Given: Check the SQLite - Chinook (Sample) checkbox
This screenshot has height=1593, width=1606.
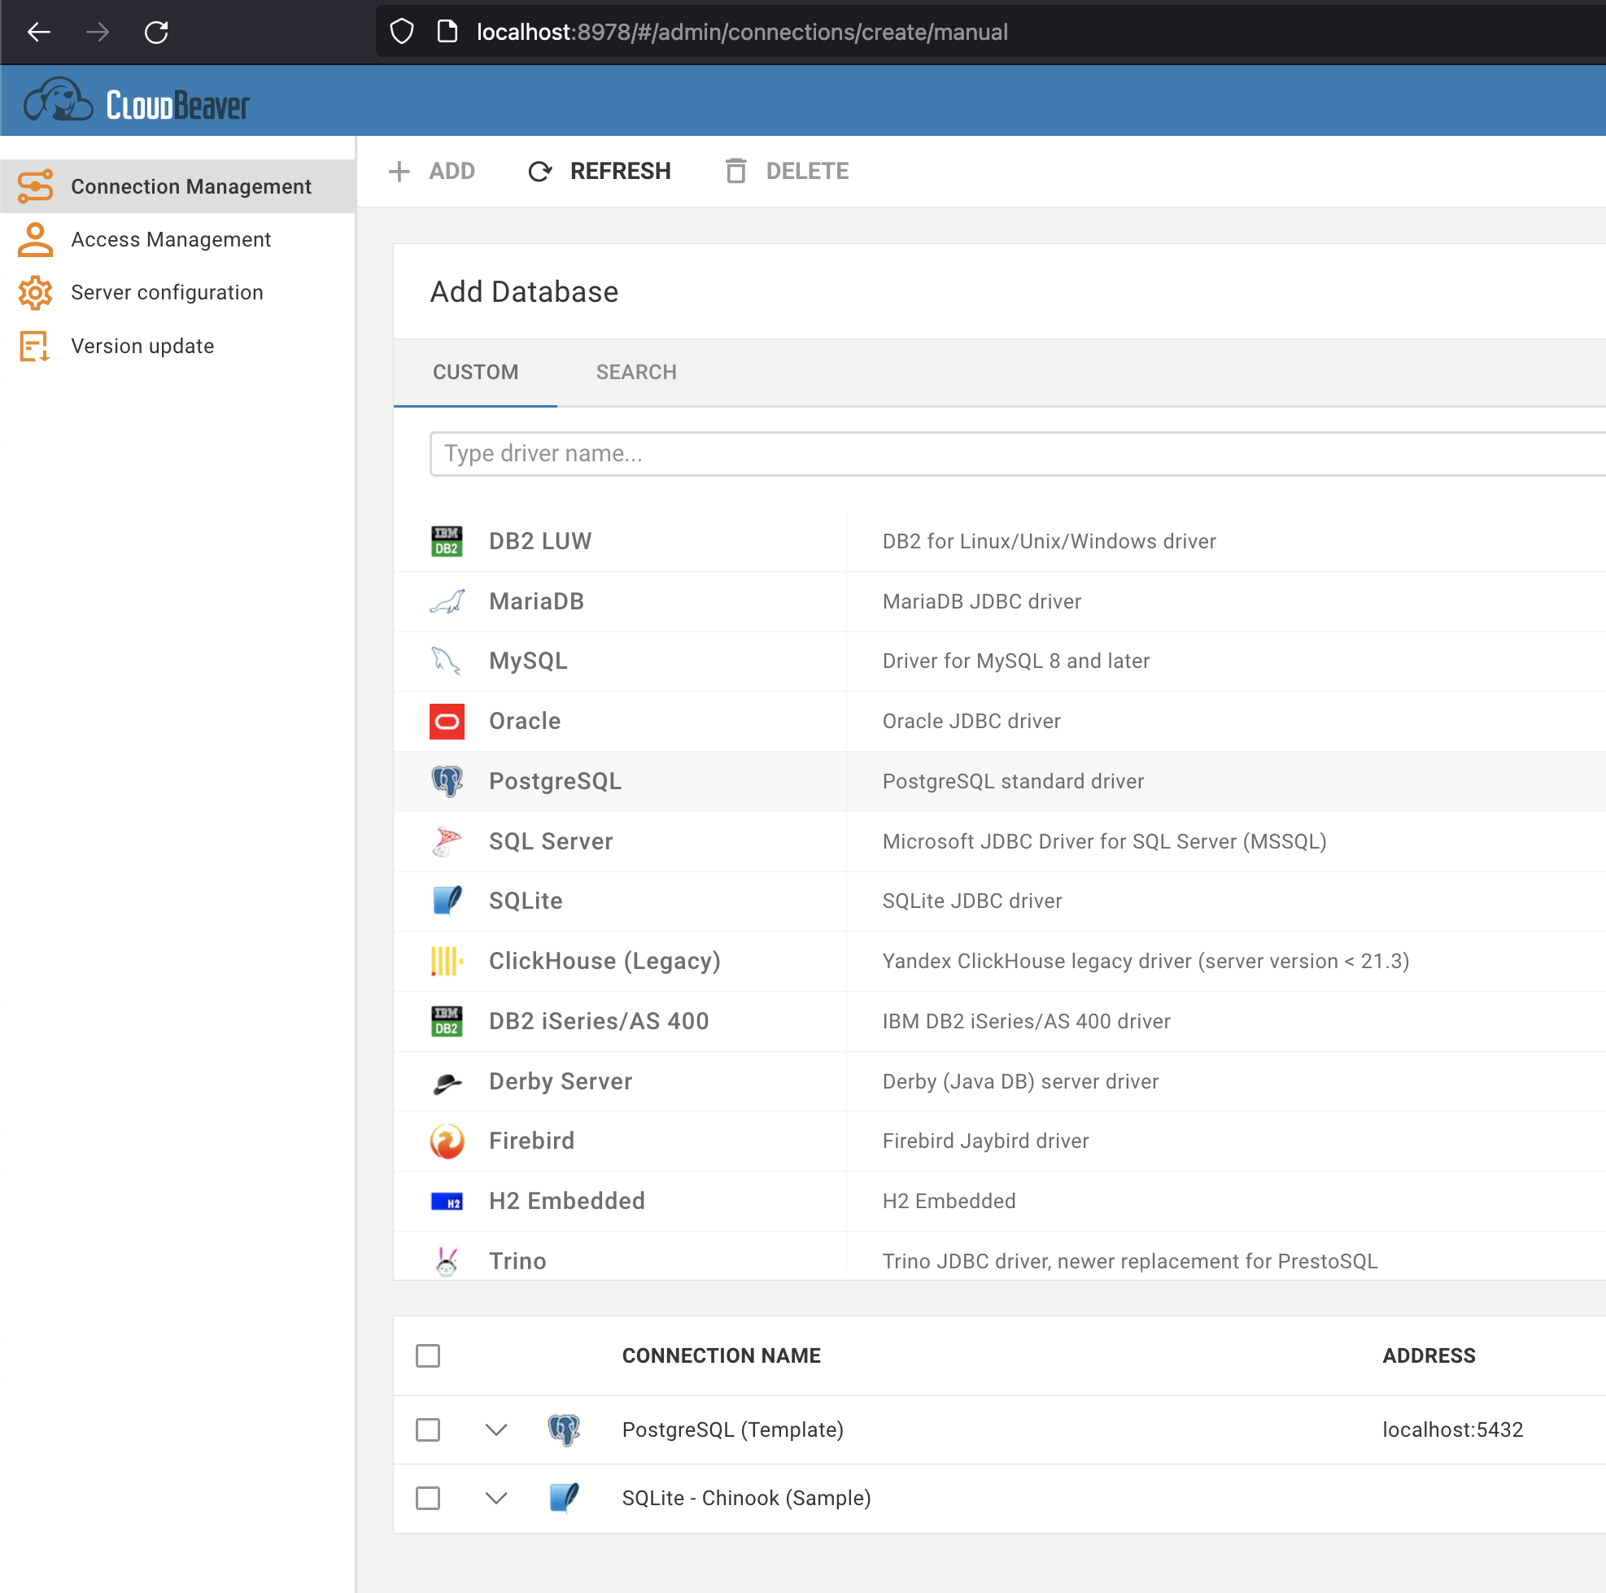Looking at the screenshot, I should 427,1497.
